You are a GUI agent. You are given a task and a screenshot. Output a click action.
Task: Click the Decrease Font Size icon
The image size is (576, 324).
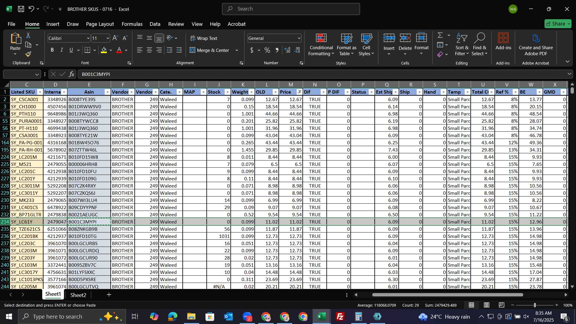[x=125, y=38]
